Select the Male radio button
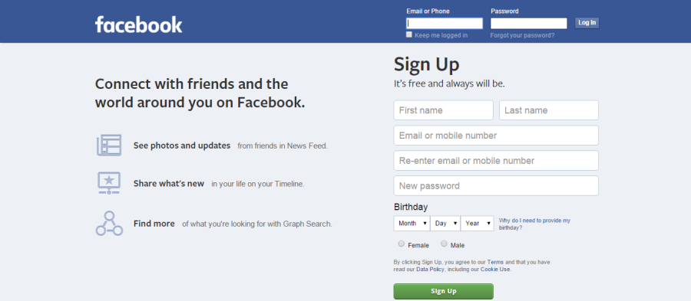The image size is (691, 301). click(x=444, y=244)
